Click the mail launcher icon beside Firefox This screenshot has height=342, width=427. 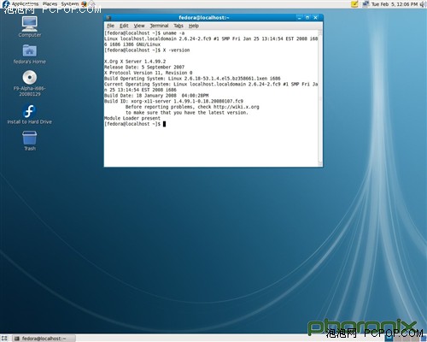tap(92, 4)
